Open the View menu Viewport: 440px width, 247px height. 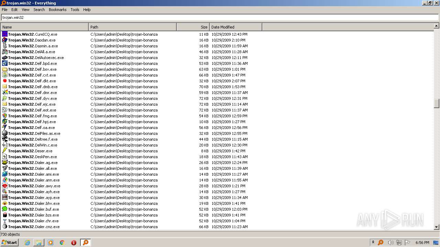[x=25, y=10]
